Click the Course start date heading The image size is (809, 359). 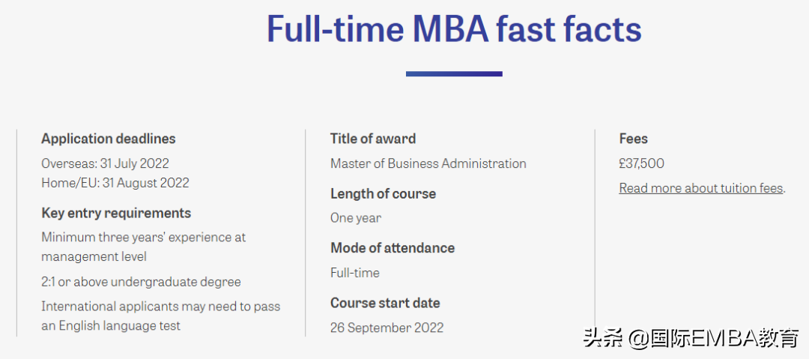point(385,303)
